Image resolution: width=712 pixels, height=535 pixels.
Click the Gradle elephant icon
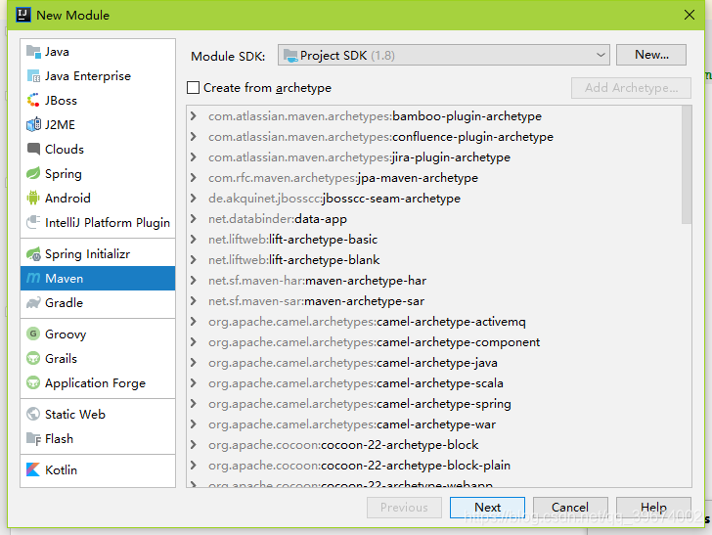[33, 303]
